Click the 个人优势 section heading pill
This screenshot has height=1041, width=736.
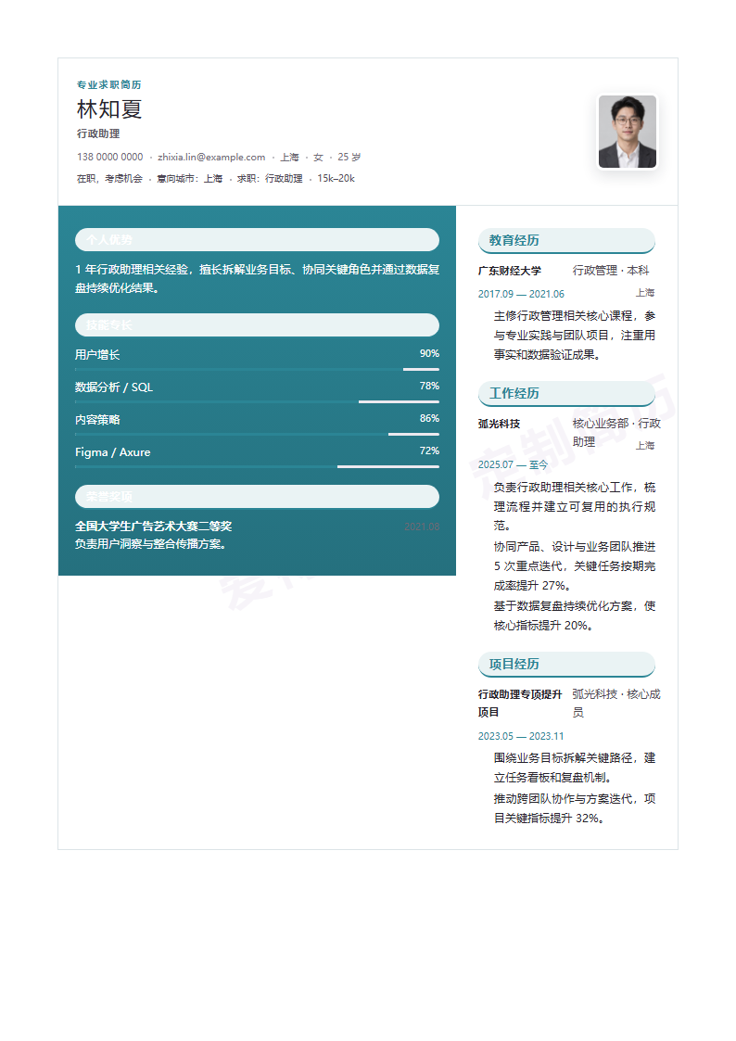(257, 240)
